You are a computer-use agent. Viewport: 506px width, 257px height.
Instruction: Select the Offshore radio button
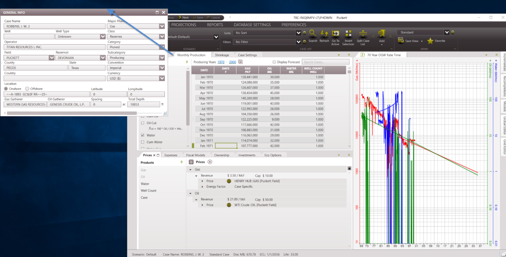tap(27, 89)
